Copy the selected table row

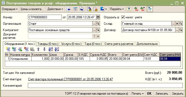(14, 49)
